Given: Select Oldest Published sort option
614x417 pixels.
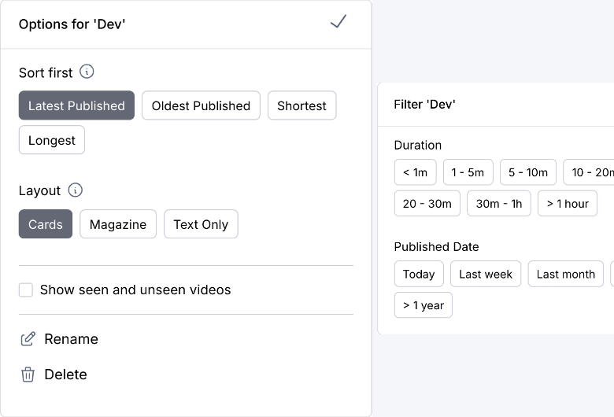Looking at the screenshot, I should (201, 105).
